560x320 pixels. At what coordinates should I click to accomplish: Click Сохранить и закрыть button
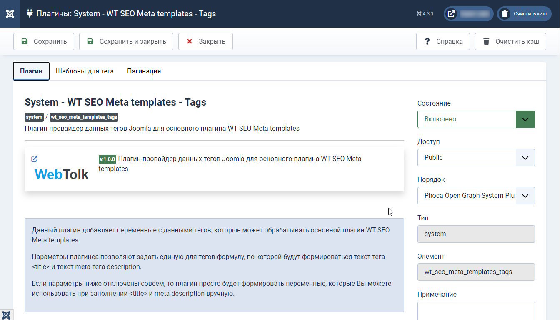pos(126,41)
